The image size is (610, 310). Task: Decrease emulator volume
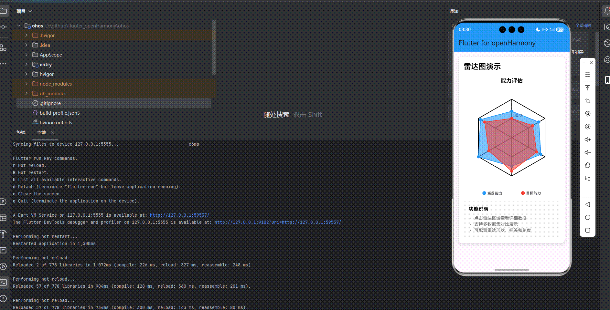pos(588,152)
